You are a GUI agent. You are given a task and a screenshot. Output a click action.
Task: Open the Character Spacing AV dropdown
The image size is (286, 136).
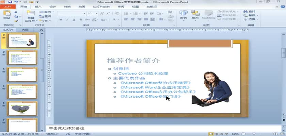(95, 19)
